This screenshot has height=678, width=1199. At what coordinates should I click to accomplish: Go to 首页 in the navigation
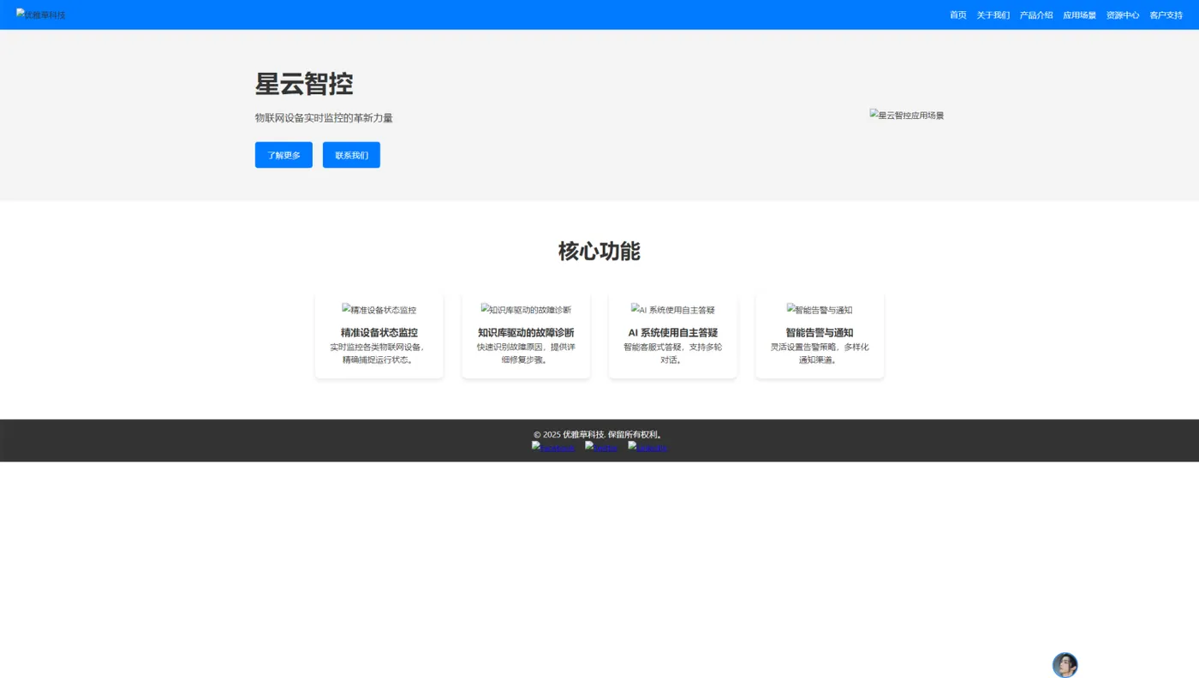coord(958,15)
